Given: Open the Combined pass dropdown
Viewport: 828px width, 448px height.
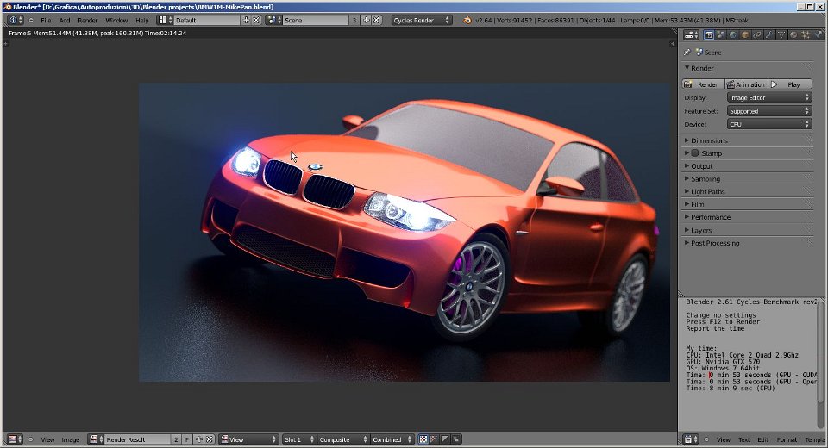Looking at the screenshot, I should point(392,439).
